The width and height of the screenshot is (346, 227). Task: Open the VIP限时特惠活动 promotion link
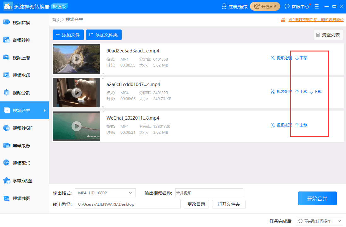click(316, 19)
